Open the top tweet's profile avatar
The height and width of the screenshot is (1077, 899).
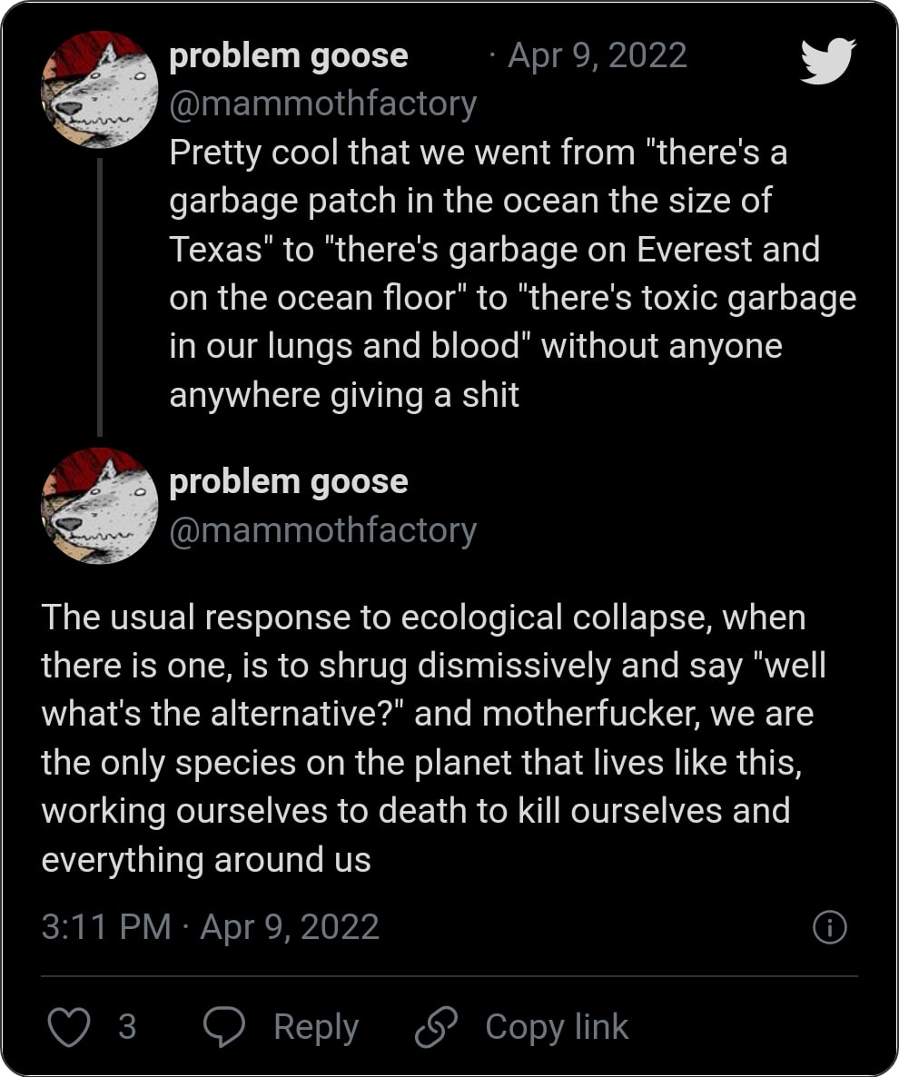pos(100,89)
